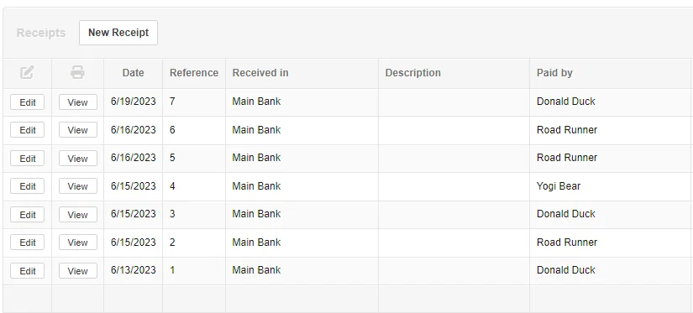Sort by Date column header

click(x=133, y=73)
